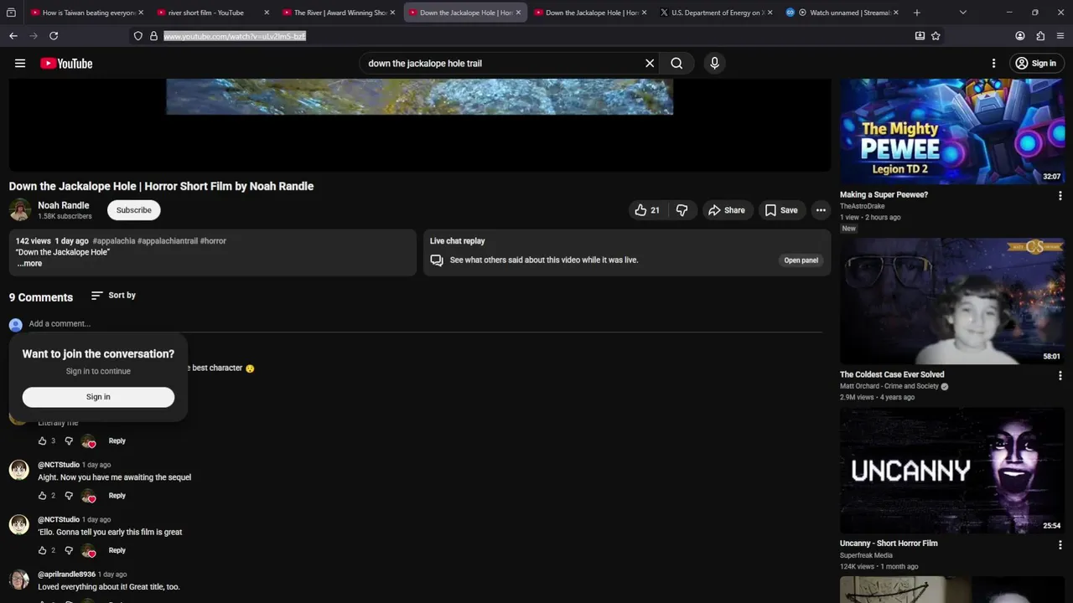Start voice search with microphone
The height and width of the screenshot is (603, 1073).
714,63
